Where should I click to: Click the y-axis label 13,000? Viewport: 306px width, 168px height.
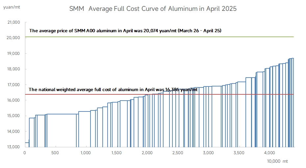[x=14, y=147]
